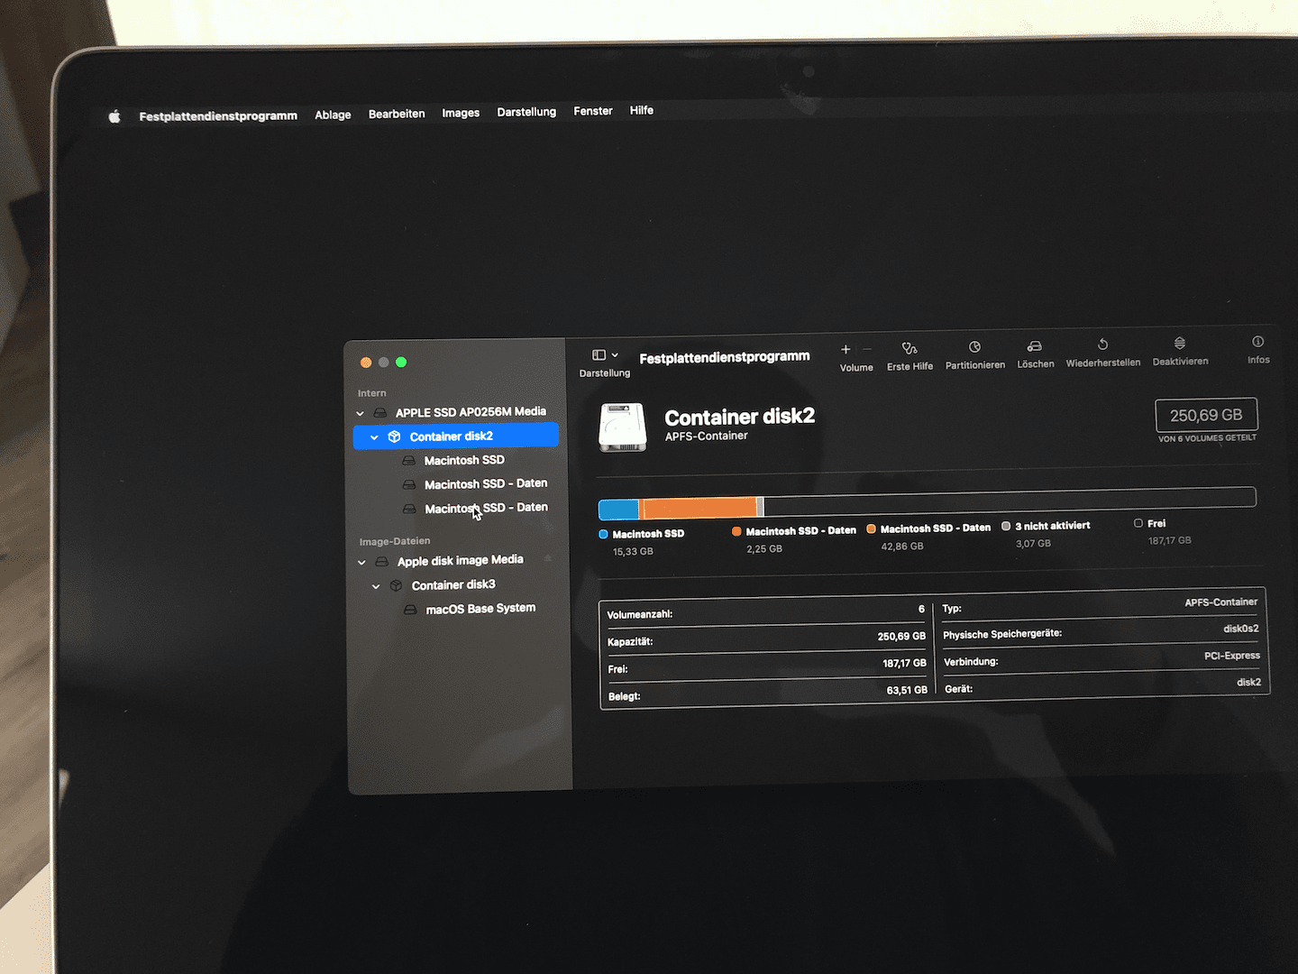Click the large Container disk2 drive image

622,427
